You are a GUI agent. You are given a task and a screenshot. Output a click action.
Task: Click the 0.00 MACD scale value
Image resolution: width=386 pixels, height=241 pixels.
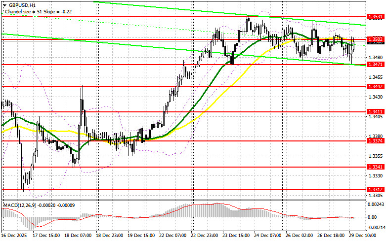tap(372, 217)
